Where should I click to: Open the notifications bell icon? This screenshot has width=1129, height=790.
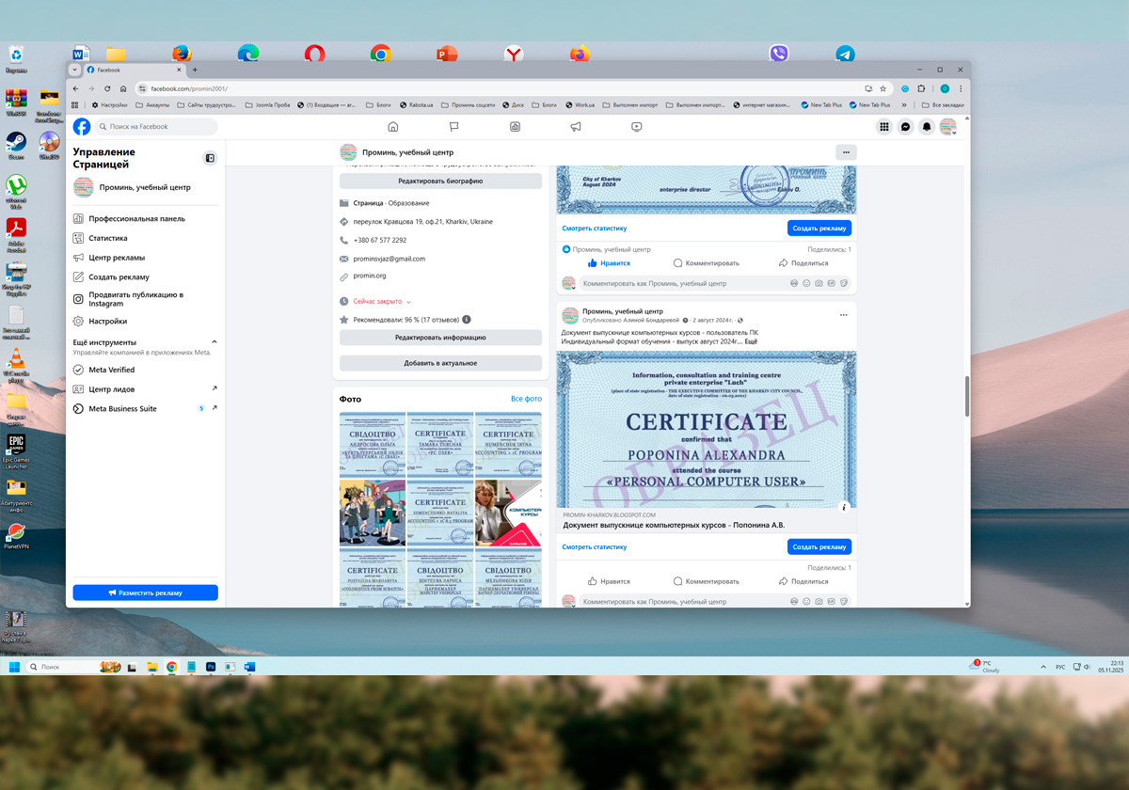point(927,127)
